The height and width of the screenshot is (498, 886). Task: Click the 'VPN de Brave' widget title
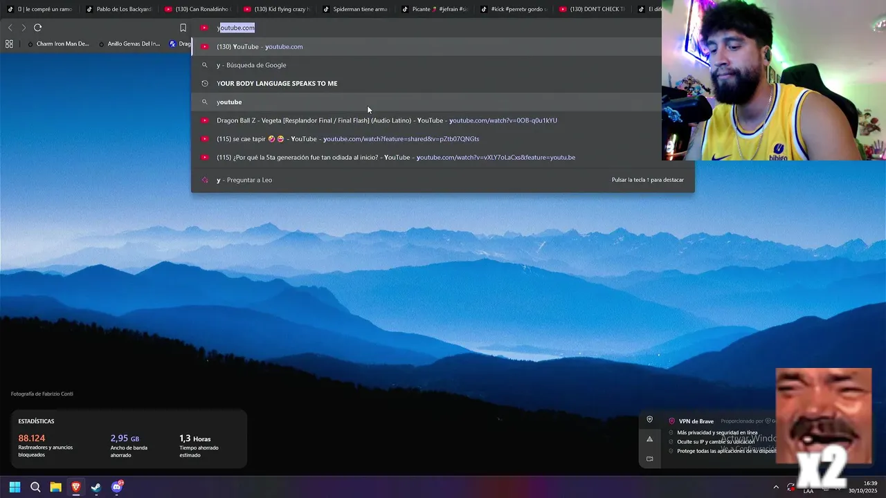696,421
